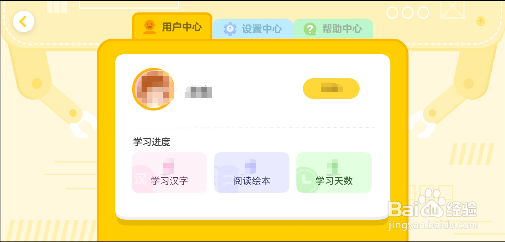Screen dimensions: 505x242
Task: Click the orange smiley user icon
Action: pyautogui.click(x=149, y=27)
